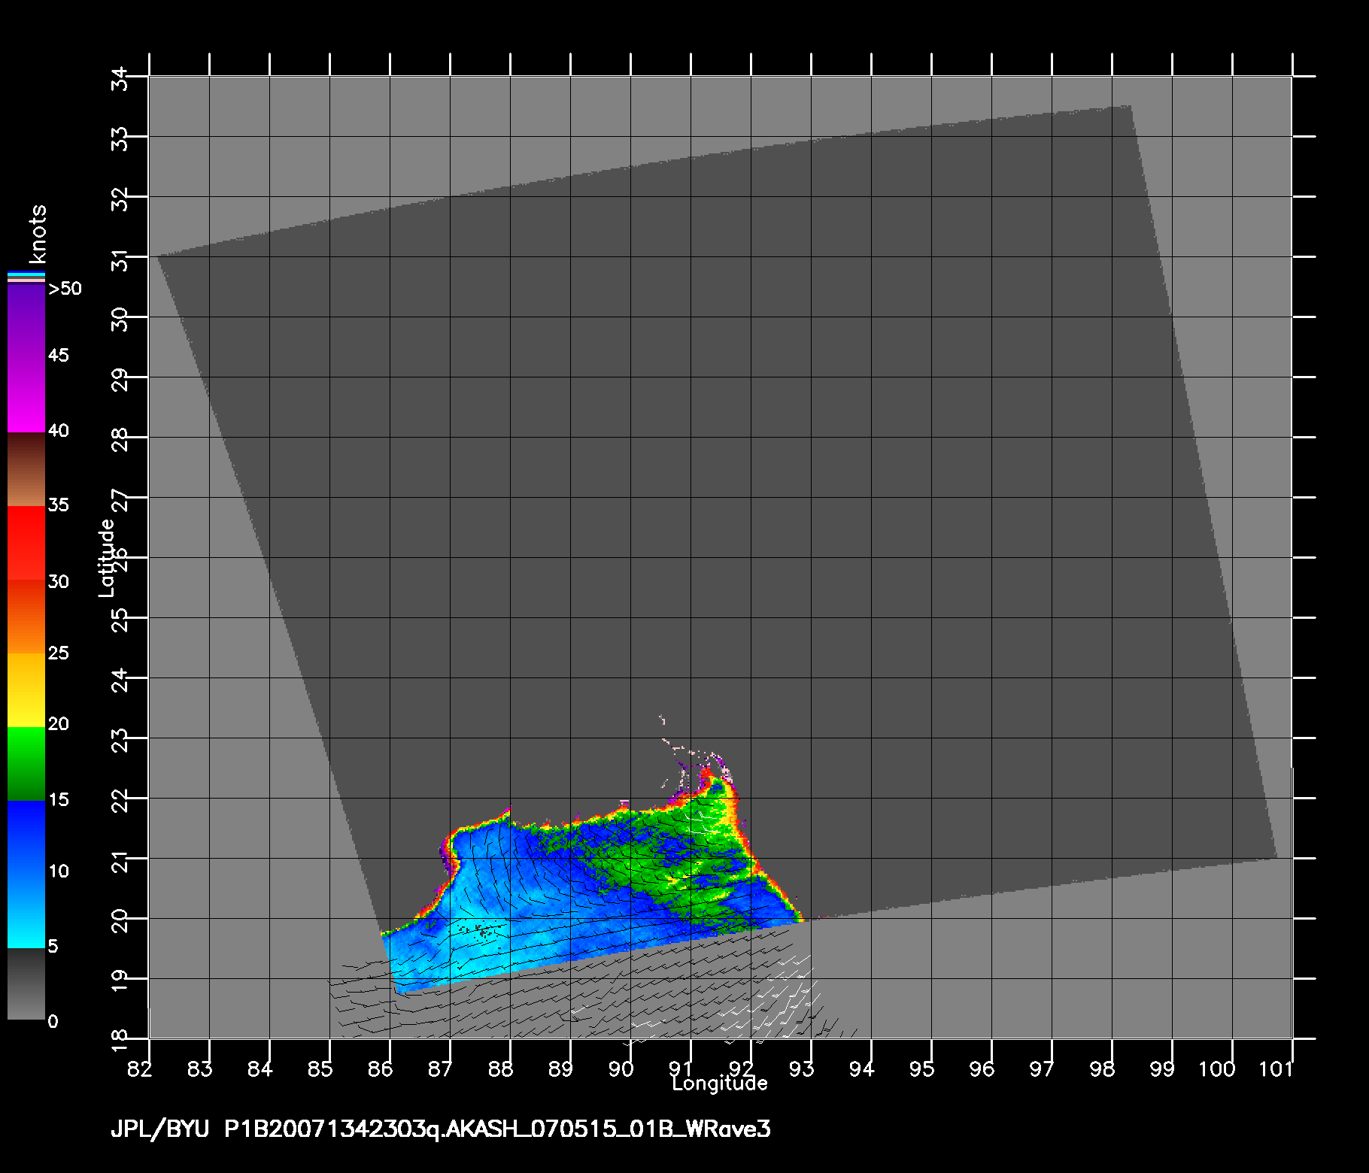
Task: Click the '21' latitude tick label
Action: point(120,862)
